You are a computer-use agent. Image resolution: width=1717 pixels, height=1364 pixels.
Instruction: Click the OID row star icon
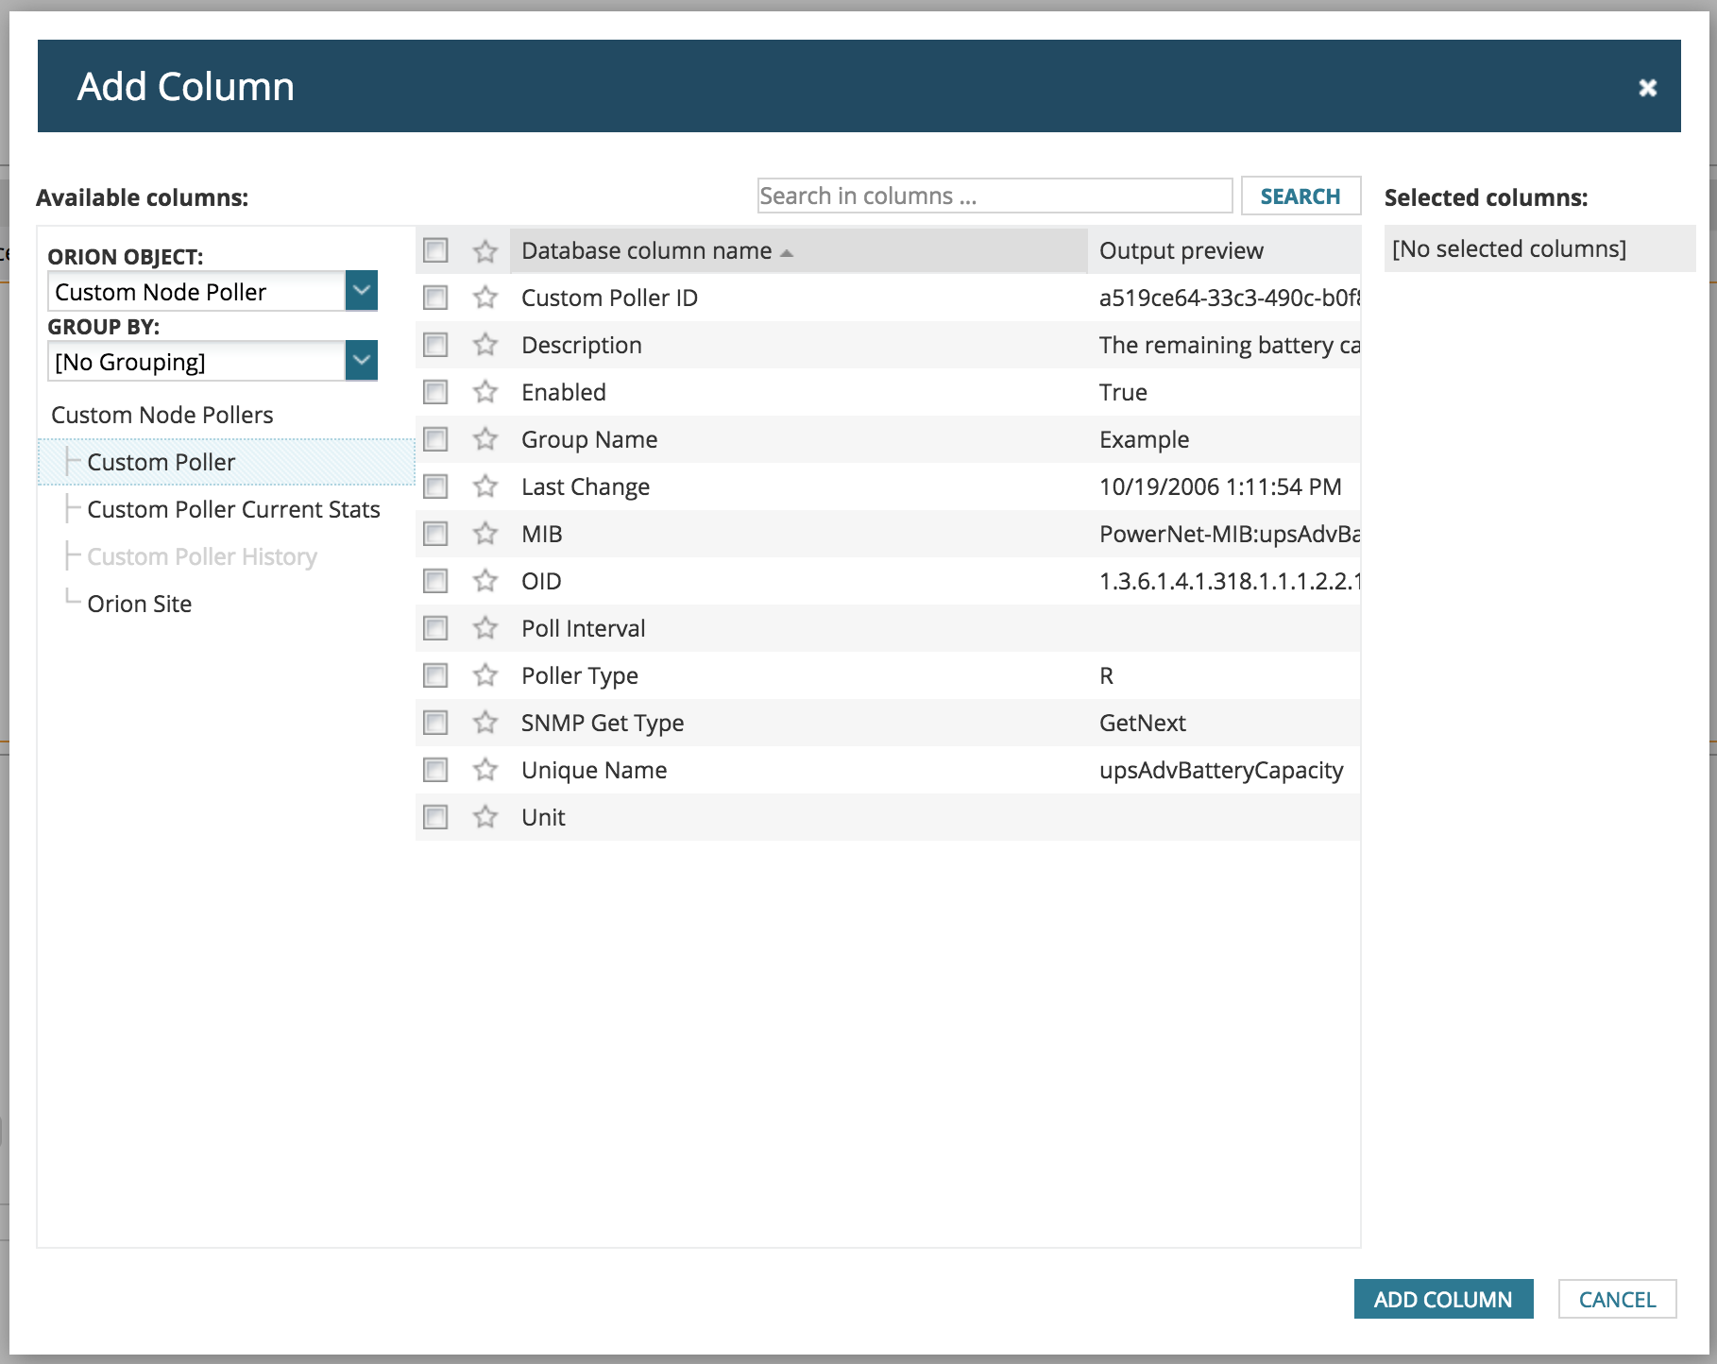[485, 581]
